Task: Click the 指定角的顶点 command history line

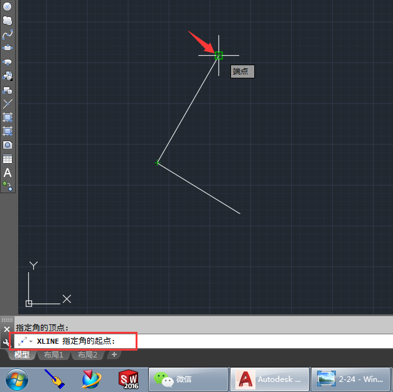Action: click(42, 327)
